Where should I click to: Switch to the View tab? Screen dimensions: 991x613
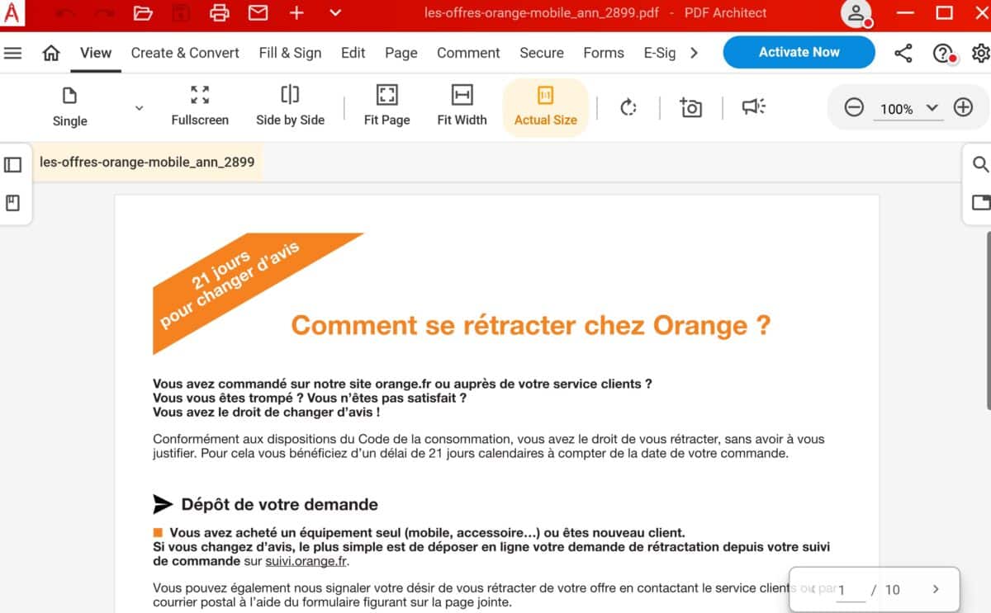96,53
